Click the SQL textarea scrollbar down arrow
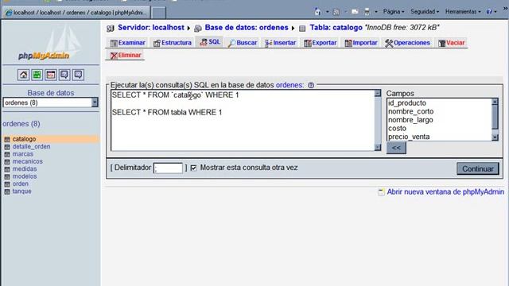509x286 pixels. (378, 147)
